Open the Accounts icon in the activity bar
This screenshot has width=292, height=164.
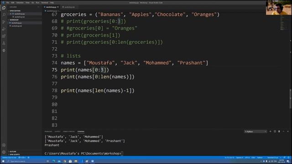[x=4, y=145]
